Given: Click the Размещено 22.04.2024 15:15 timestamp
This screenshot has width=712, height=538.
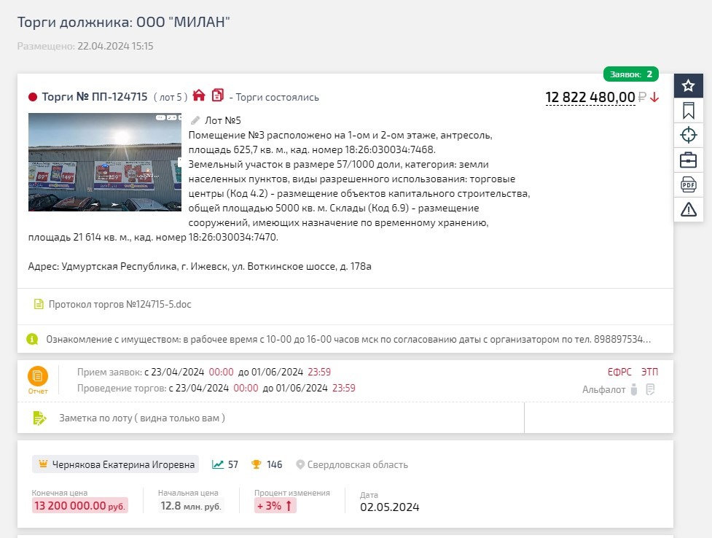Looking at the screenshot, I should (x=85, y=46).
